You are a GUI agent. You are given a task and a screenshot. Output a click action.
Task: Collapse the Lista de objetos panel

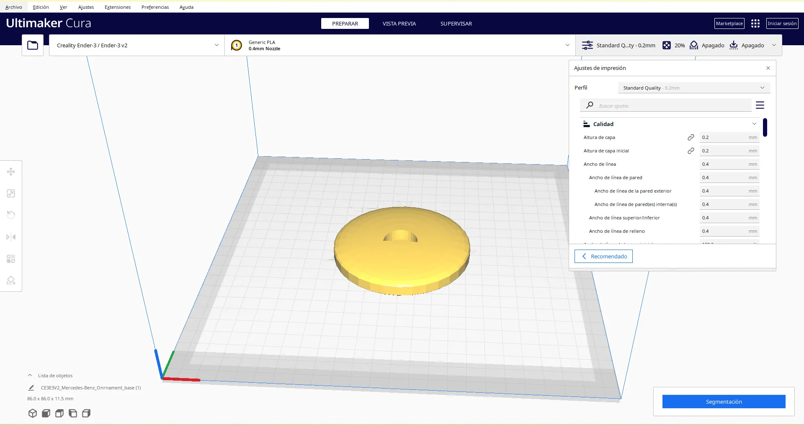tap(30, 376)
